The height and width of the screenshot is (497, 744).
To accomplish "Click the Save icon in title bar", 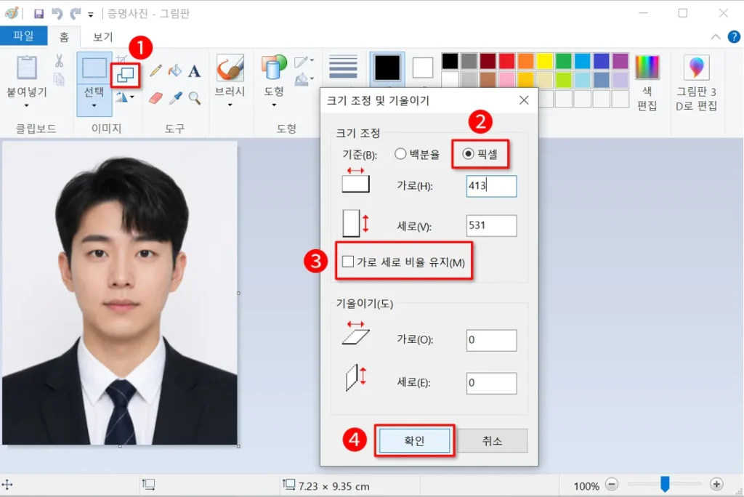I will tap(39, 14).
